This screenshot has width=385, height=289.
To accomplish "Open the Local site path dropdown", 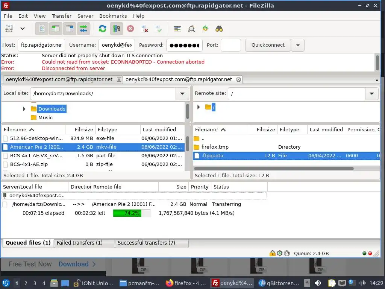I will [182, 93].
